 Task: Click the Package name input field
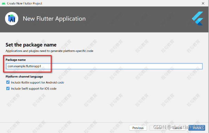tap(104, 66)
